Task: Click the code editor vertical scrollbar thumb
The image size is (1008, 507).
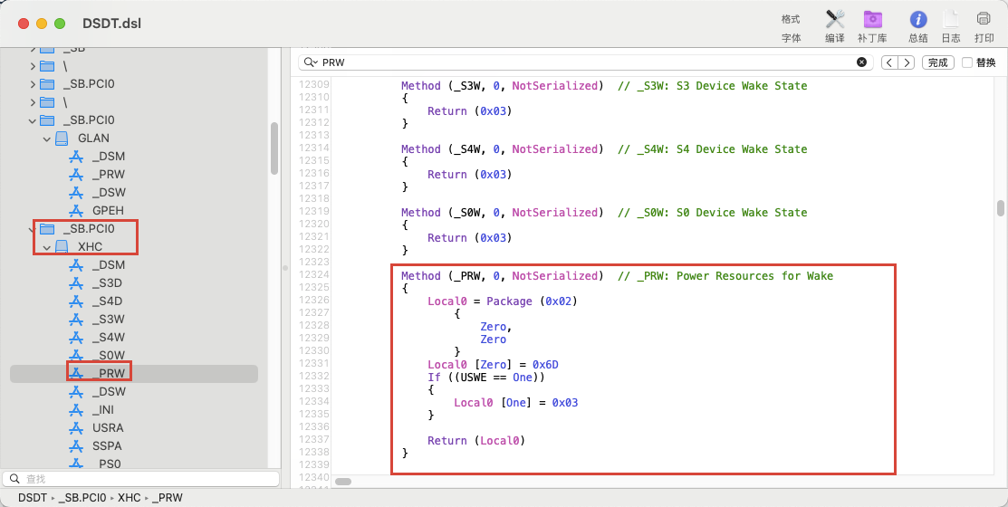Action: tap(1000, 209)
